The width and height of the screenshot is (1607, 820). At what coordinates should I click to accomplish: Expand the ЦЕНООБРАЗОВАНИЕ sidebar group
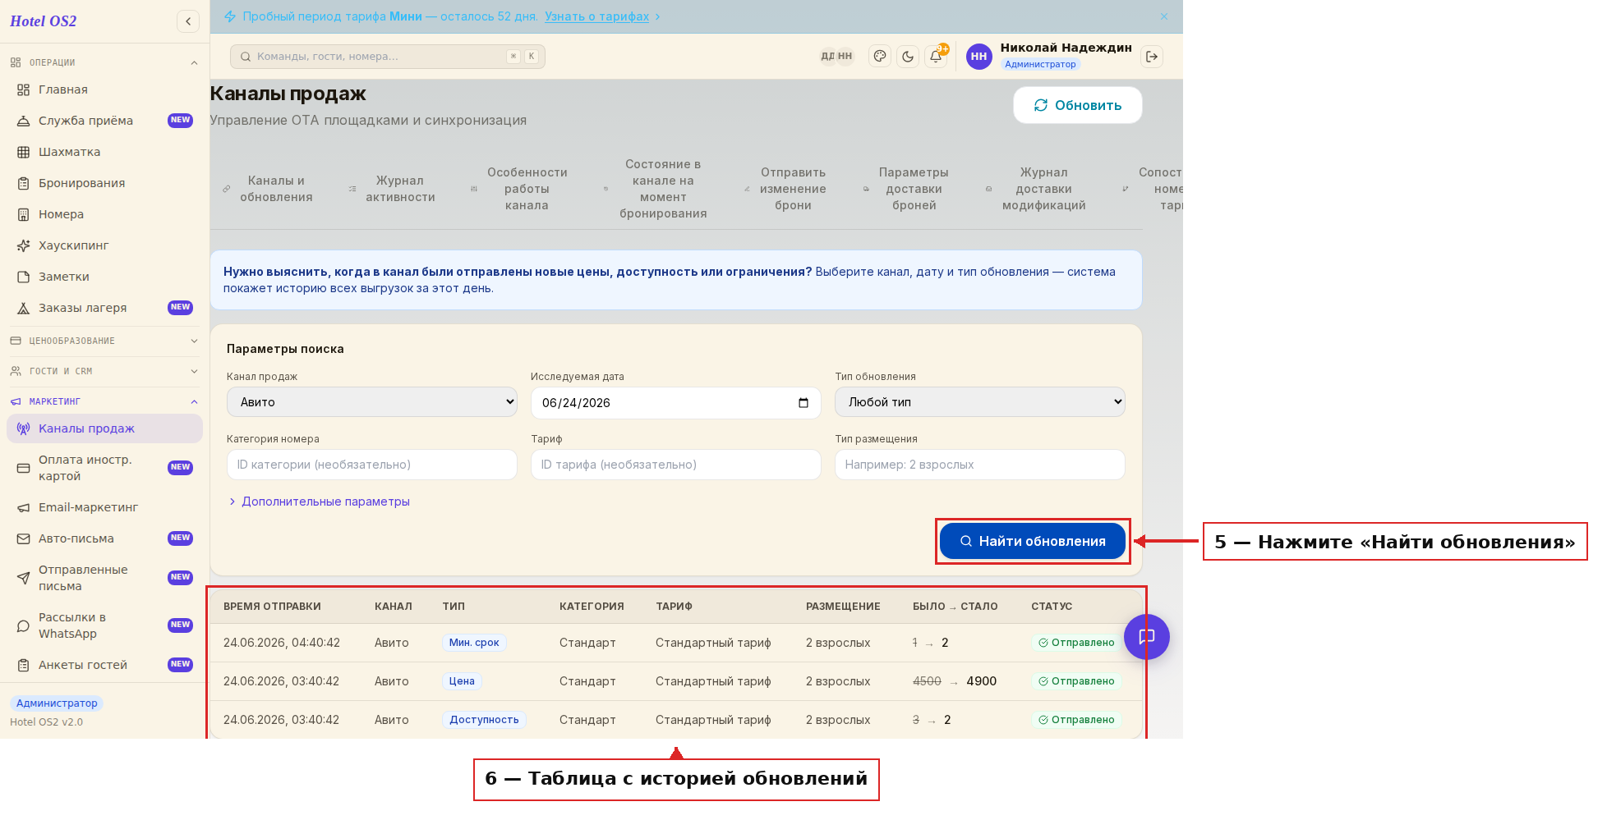(104, 341)
